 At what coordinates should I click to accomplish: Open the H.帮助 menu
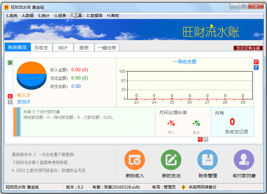[113, 16]
